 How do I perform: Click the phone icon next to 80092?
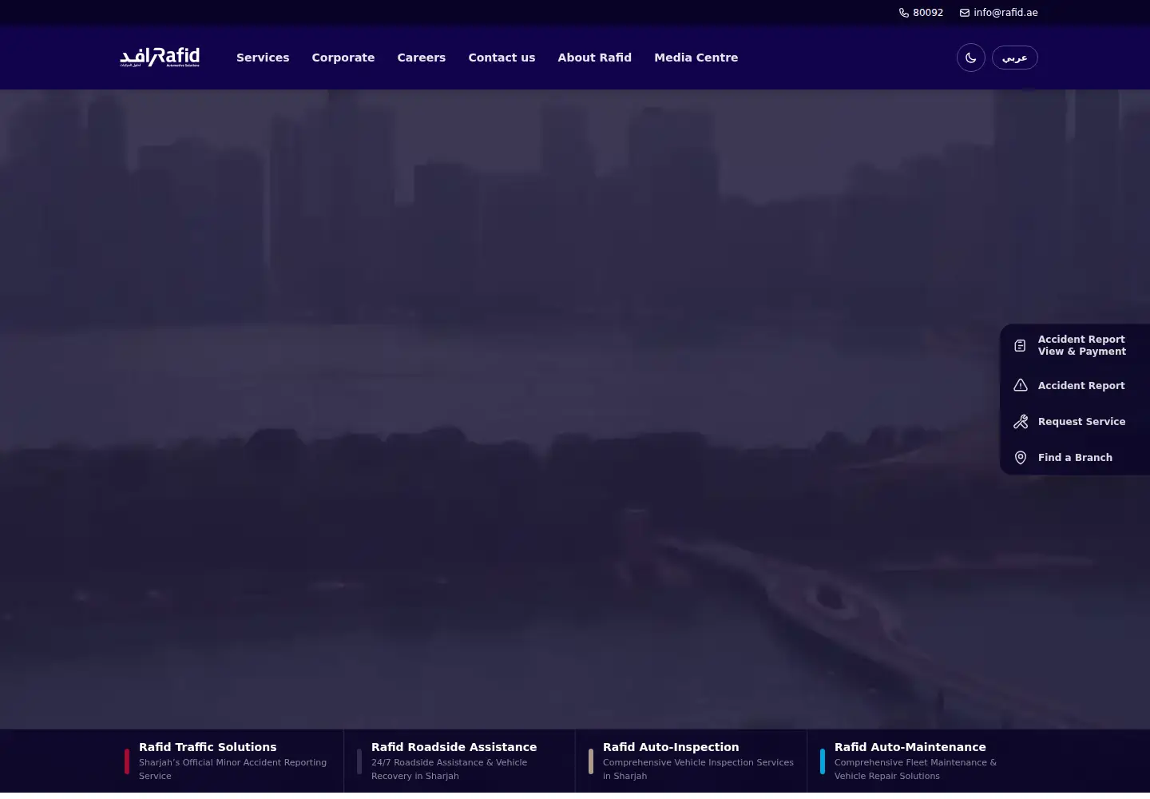pos(904,13)
